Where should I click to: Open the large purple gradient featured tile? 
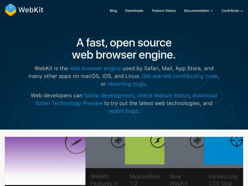coord(45,161)
